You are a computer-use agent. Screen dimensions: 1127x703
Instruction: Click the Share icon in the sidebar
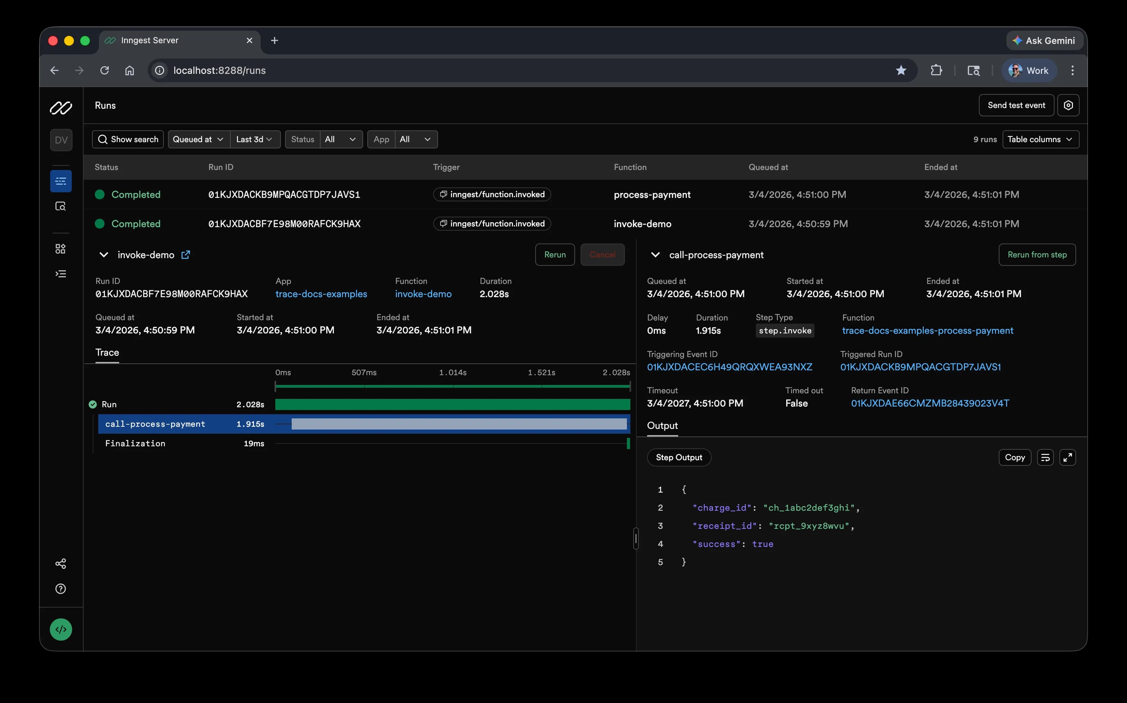tap(61, 564)
